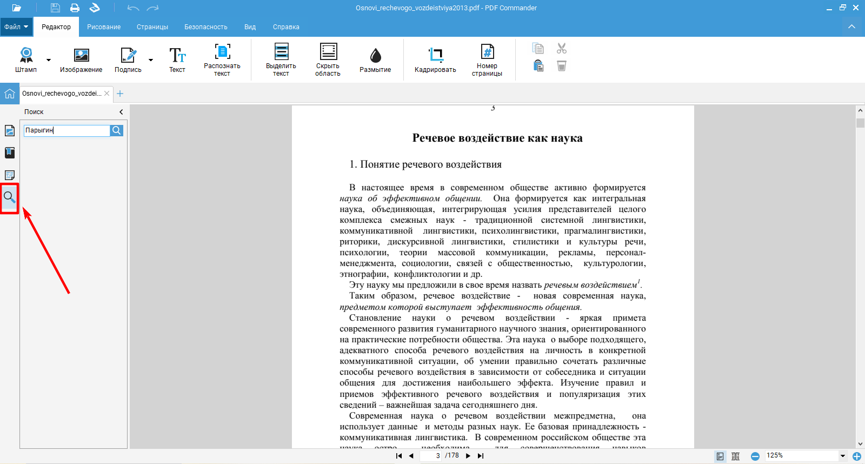Click the trash delete icon
865x464 pixels.
(x=562, y=66)
